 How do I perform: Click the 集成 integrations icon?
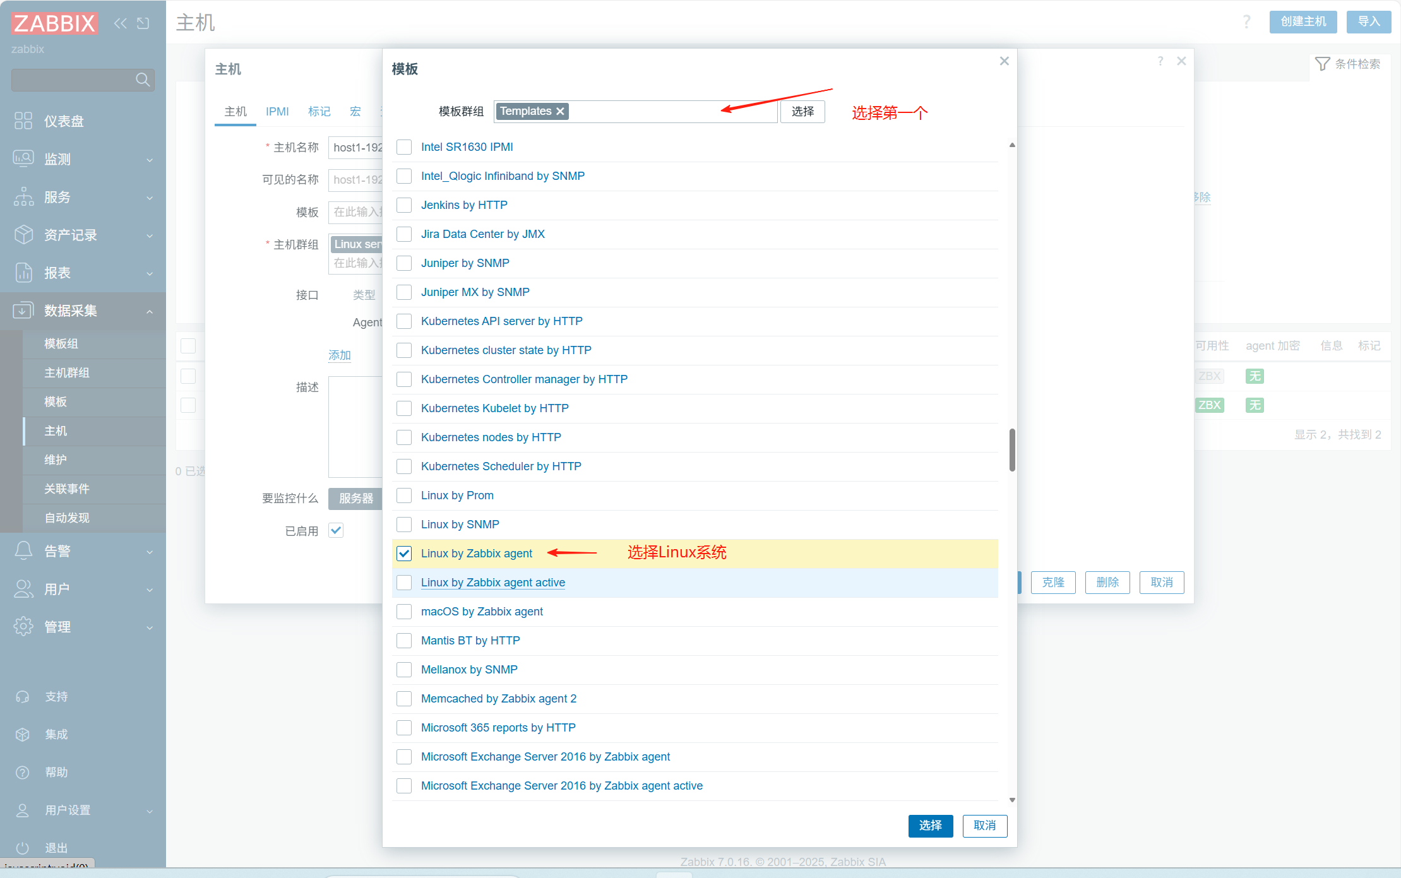coord(23,734)
